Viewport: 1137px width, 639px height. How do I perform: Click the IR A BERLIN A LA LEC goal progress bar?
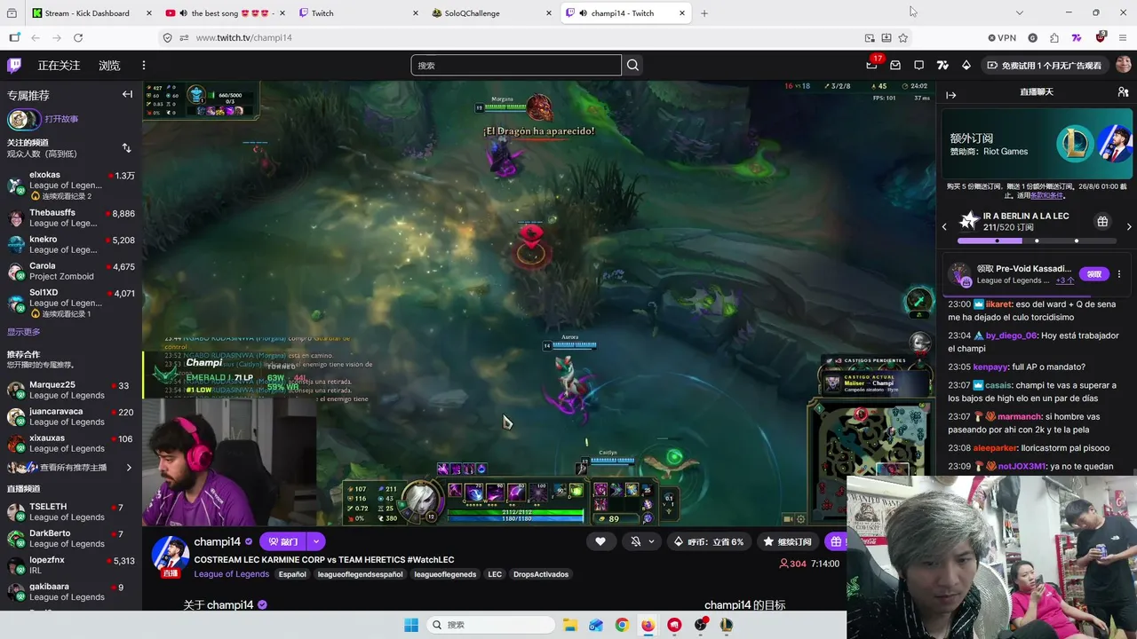[1036, 241]
